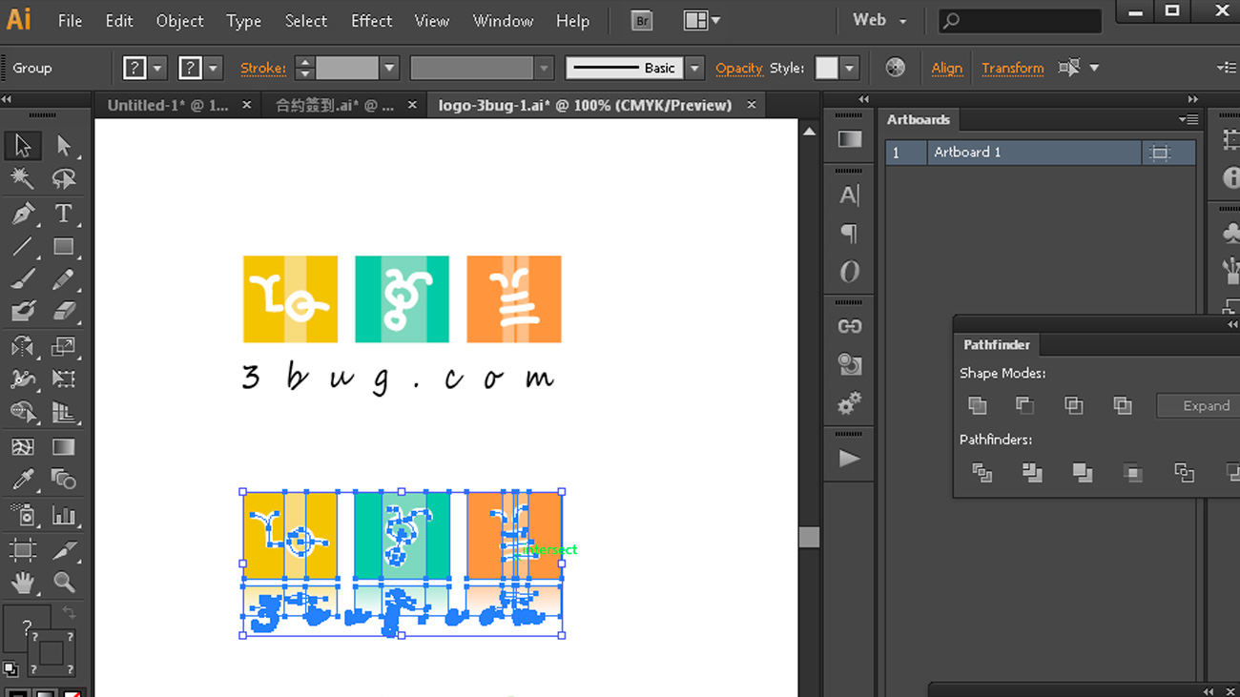The height and width of the screenshot is (697, 1240).
Task: Open the stroke weight dropdown
Action: (389, 68)
